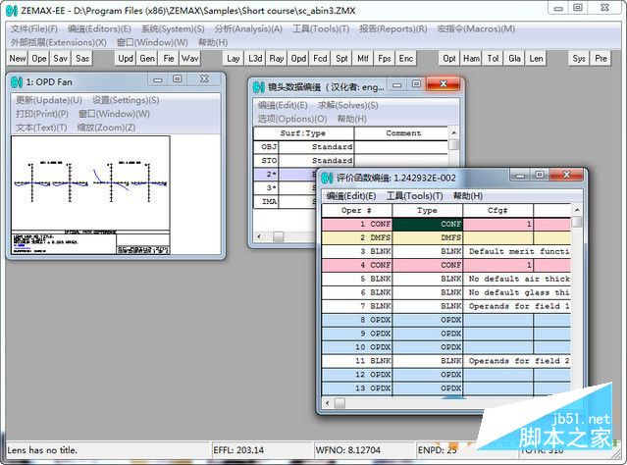Image resolution: width=627 pixels, height=465 pixels.
Task: Select the STO surface row
Action: tap(350, 160)
